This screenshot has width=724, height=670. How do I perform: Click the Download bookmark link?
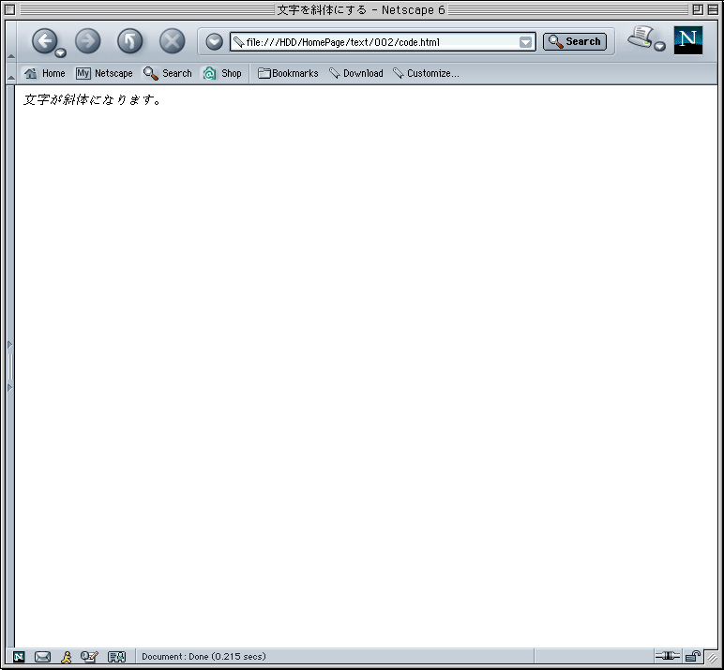click(355, 73)
